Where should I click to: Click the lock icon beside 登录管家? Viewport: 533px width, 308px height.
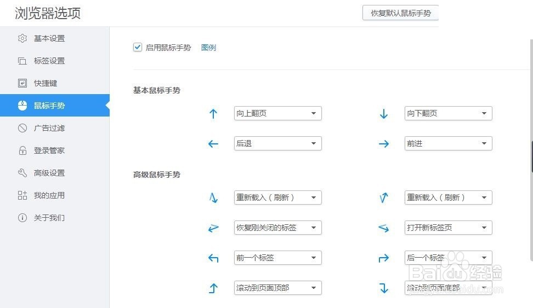click(x=22, y=150)
